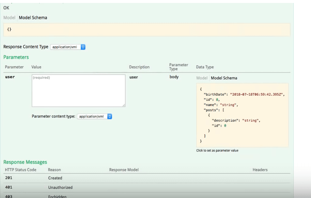311x198 pixels.
Task: Click the Created reason text
Action: point(55,178)
